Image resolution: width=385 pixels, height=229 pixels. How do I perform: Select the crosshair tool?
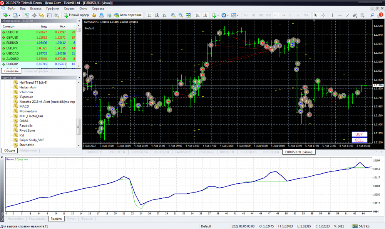[x=323, y=15]
